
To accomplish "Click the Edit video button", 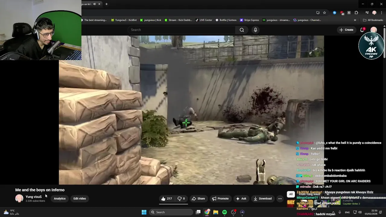I will click(x=80, y=199).
